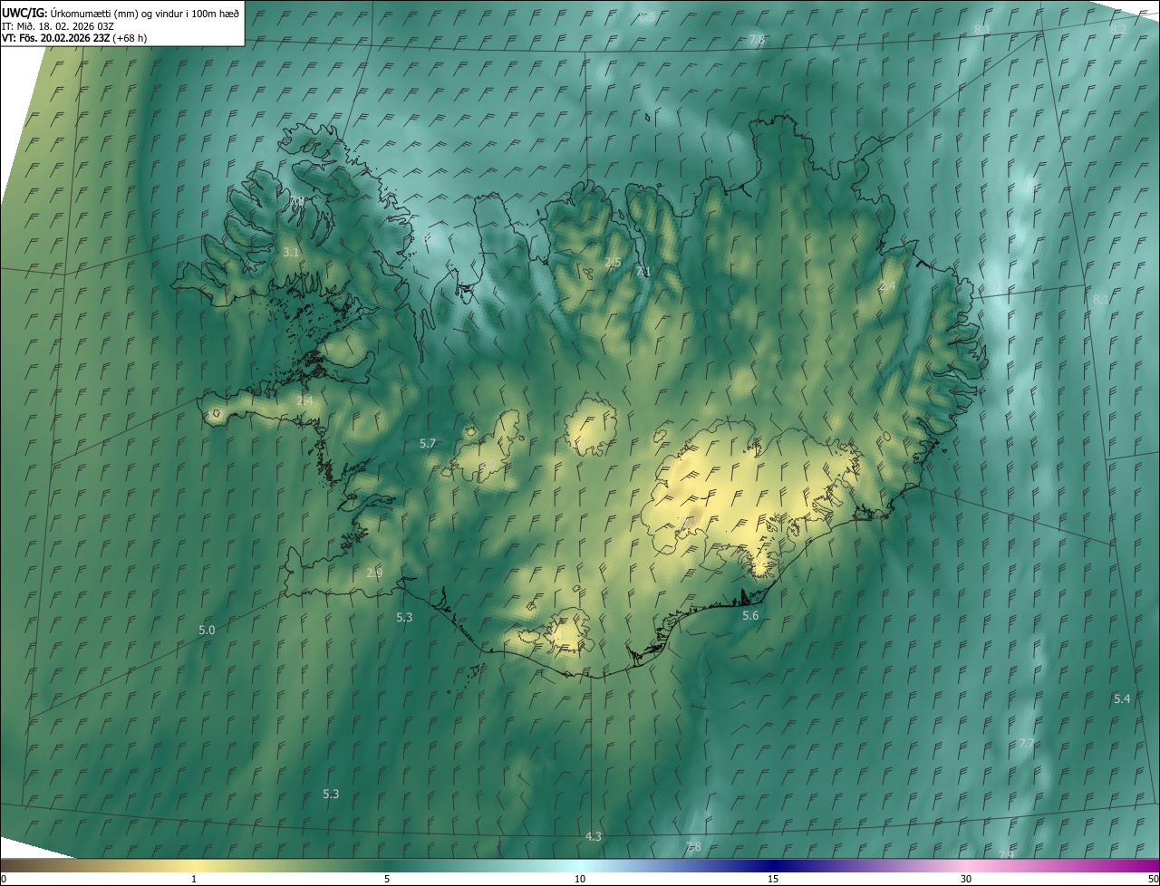1160x886 pixels.
Task: Click the color scale tick label 0
Action: (x=3, y=879)
